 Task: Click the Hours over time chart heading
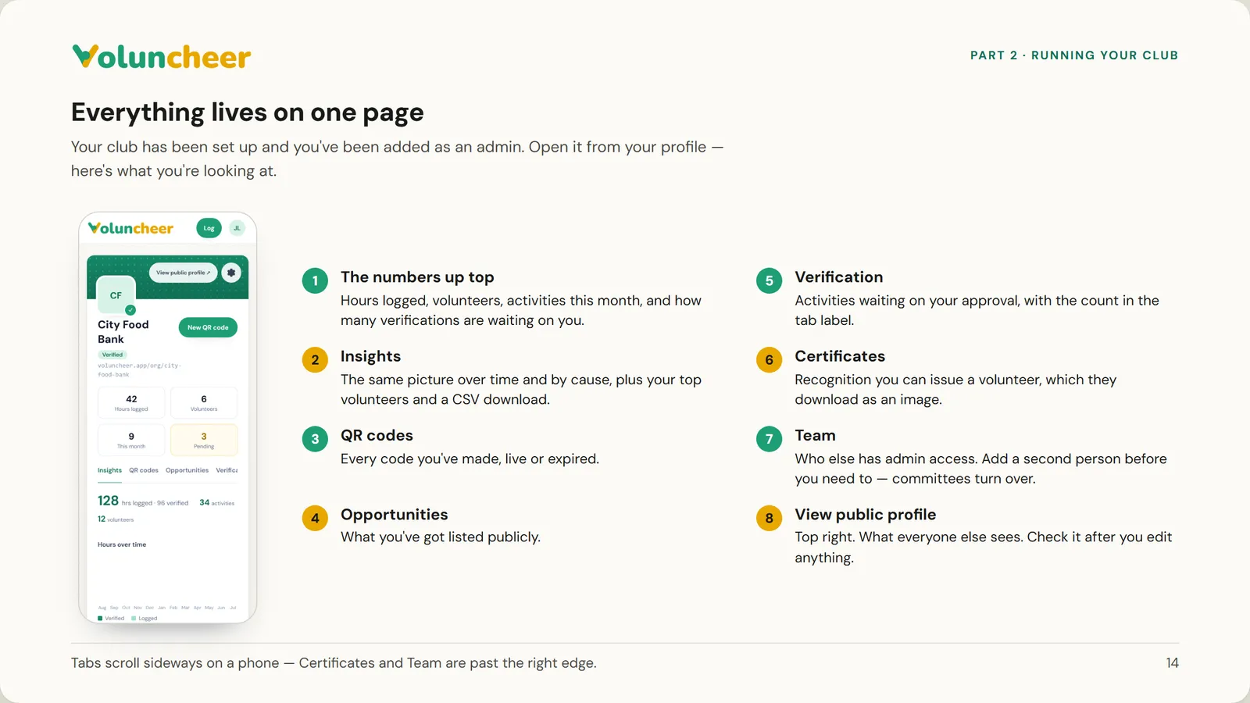122,544
